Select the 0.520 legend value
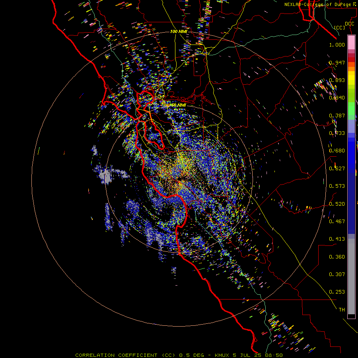 click(337, 204)
